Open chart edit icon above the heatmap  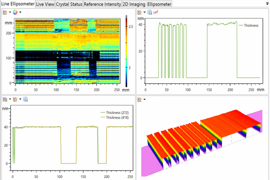[5, 12]
